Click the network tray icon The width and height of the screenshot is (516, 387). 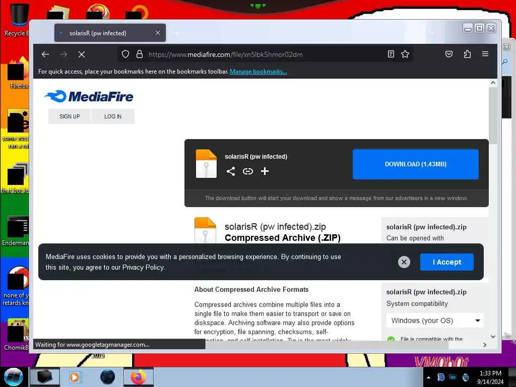tap(453, 377)
